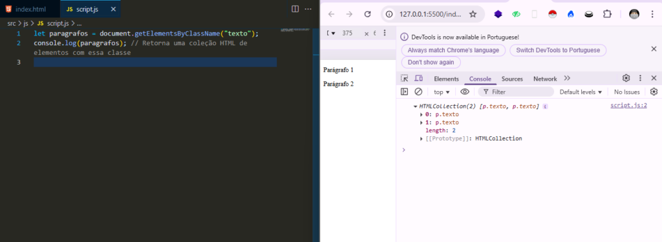
Task: Create a live expression eye icon
Action: tap(465, 92)
